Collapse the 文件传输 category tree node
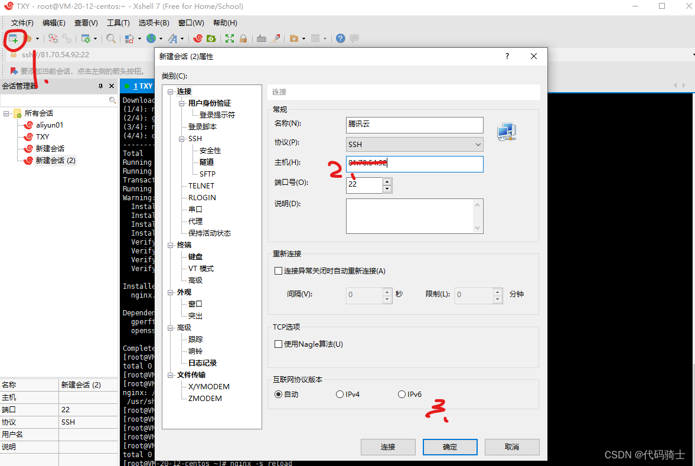 pos(170,375)
